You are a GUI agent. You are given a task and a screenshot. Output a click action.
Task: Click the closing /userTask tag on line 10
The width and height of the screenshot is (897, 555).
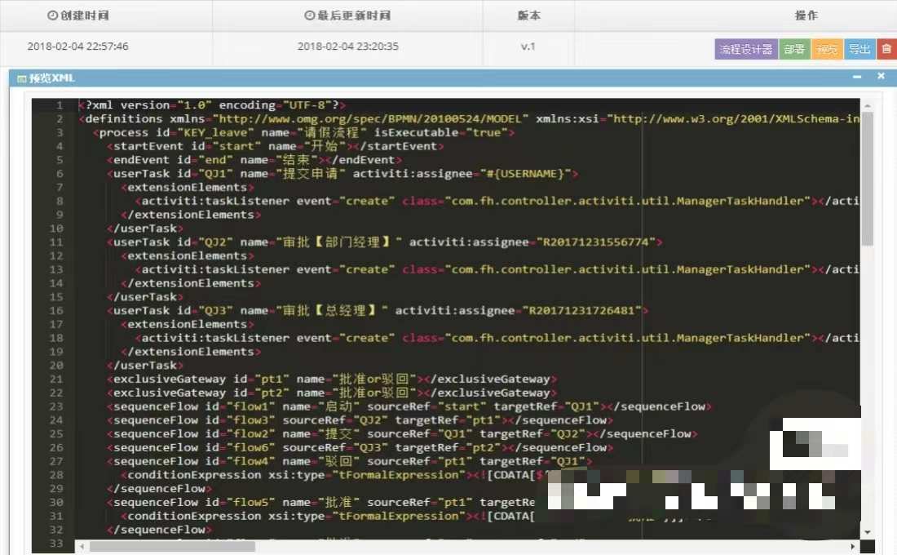tap(144, 229)
